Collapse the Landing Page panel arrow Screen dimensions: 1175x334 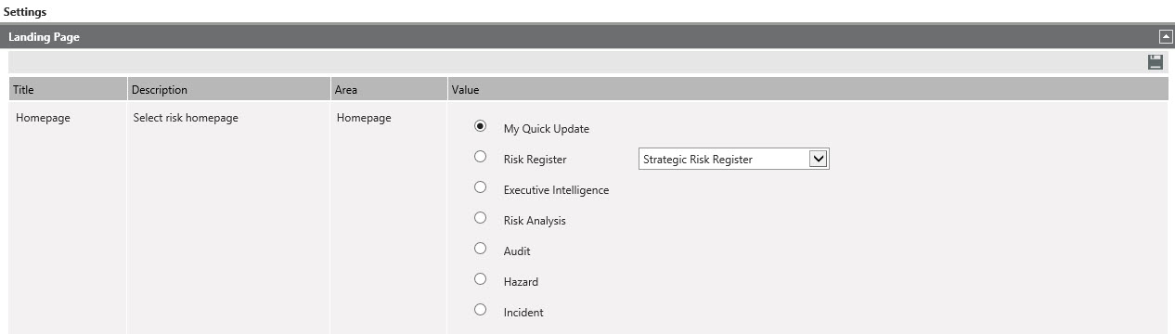pos(1165,37)
